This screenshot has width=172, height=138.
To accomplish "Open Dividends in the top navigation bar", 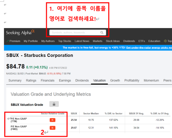I will (129, 41).
